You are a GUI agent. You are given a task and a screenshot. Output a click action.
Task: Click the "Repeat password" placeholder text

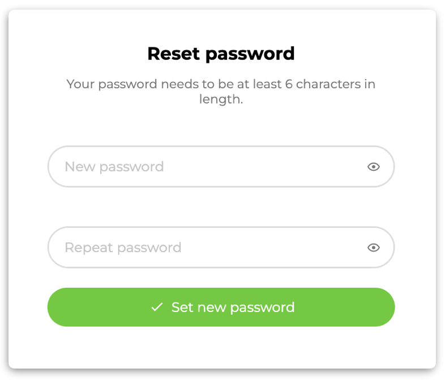(123, 248)
